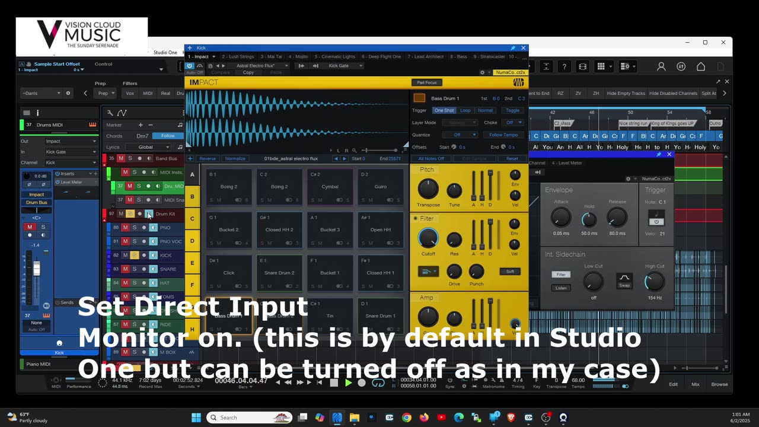Open the Quantize dropdown
Screen dimensions: 759x427
point(460,135)
